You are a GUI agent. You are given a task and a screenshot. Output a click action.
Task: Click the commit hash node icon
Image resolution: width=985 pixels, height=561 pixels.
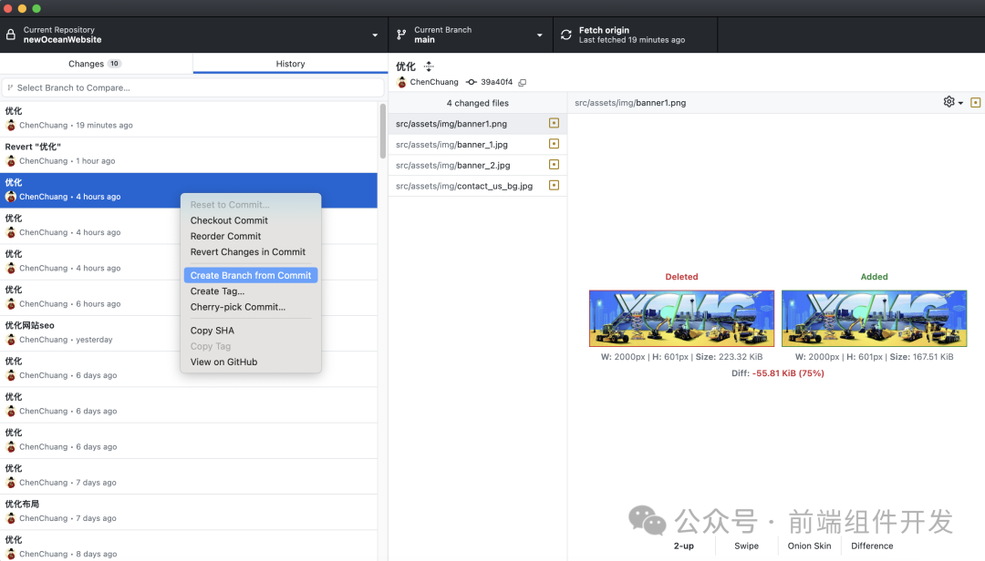point(472,82)
